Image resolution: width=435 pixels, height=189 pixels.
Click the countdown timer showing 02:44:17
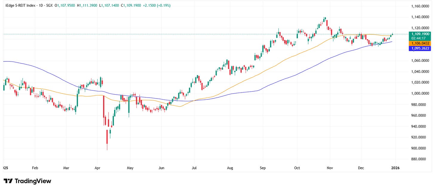click(x=418, y=38)
